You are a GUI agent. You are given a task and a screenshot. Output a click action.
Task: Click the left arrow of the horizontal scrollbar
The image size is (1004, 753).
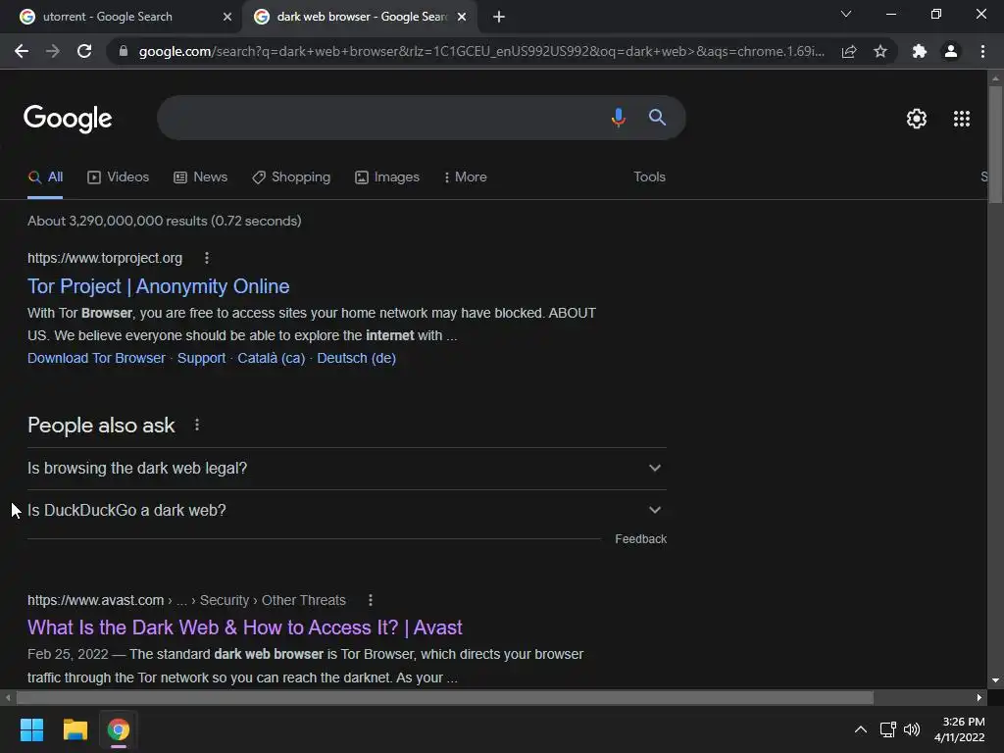(8, 697)
